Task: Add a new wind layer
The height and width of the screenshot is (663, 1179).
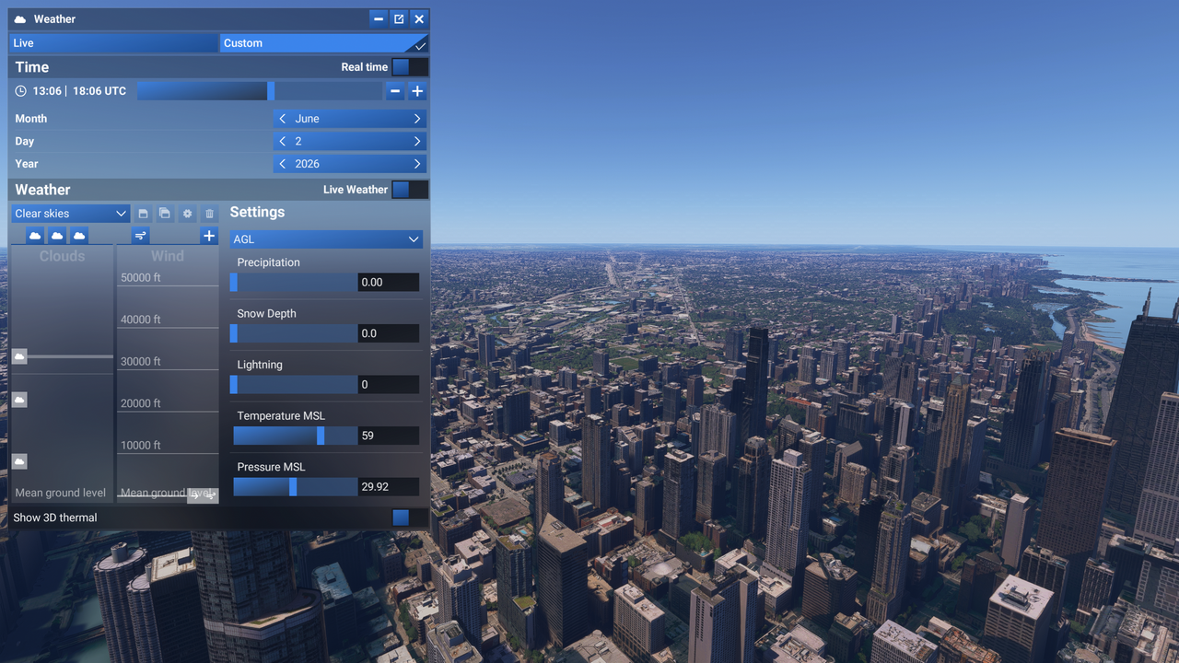Action: pos(209,237)
